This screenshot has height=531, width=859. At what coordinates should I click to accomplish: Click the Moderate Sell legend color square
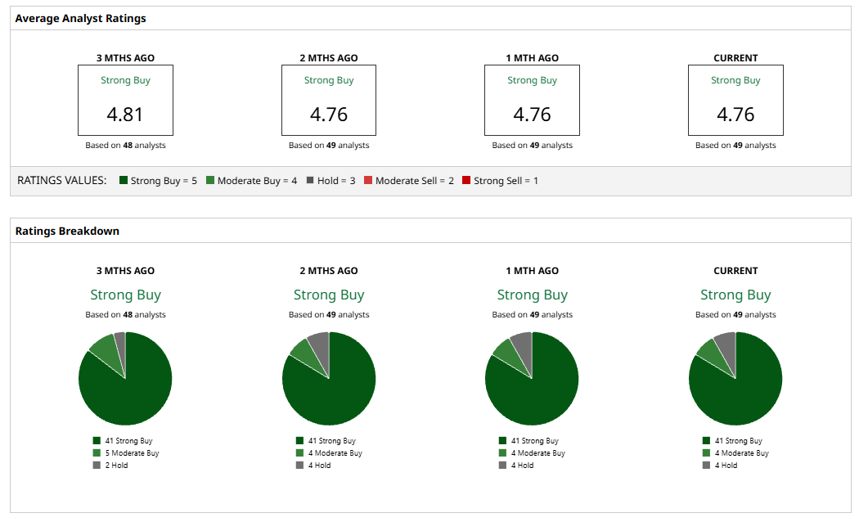(368, 180)
